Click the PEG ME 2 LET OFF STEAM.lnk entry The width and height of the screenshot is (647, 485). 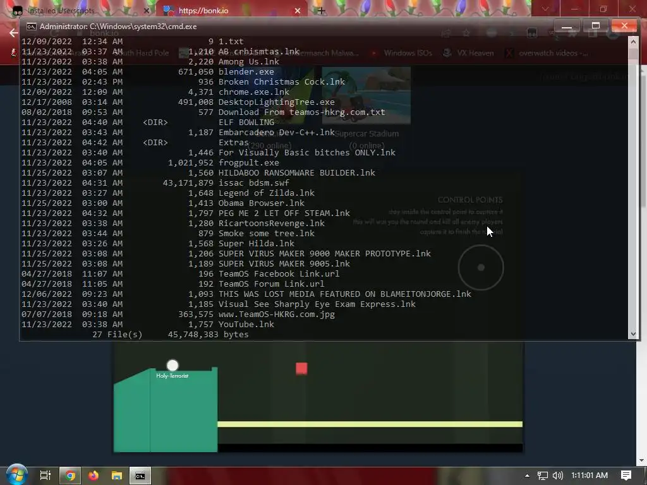click(284, 213)
